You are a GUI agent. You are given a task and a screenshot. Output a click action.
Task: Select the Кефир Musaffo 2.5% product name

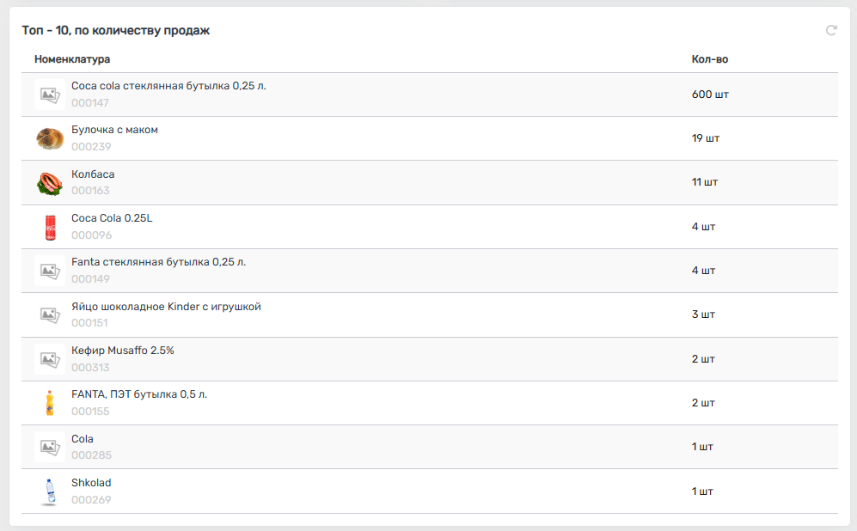tap(123, 351)
